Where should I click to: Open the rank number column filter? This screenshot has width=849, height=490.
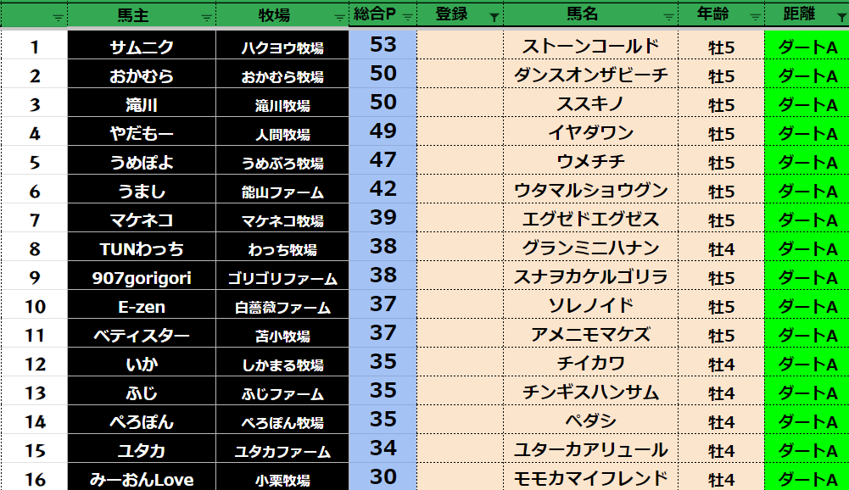(58, 17)
